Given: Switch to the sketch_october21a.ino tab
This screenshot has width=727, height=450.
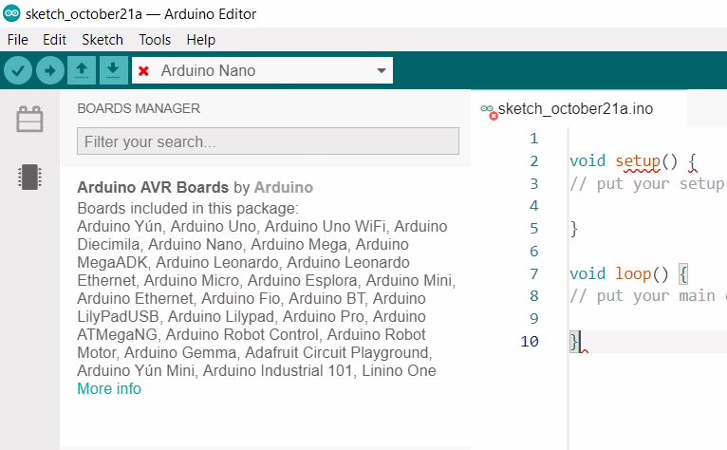Looking at the screenshot, I should pos(574,108).
